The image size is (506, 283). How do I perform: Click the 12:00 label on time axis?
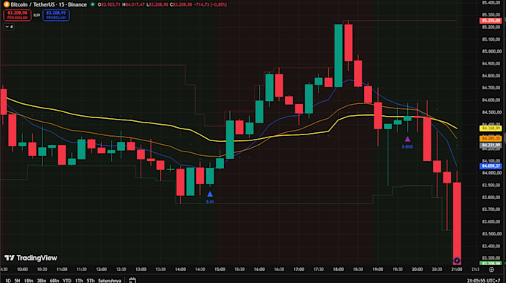[x=101, y=270]
